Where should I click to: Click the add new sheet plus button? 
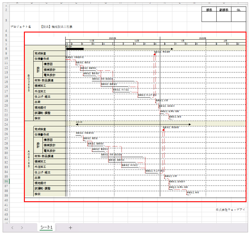[x=70, y=227]
